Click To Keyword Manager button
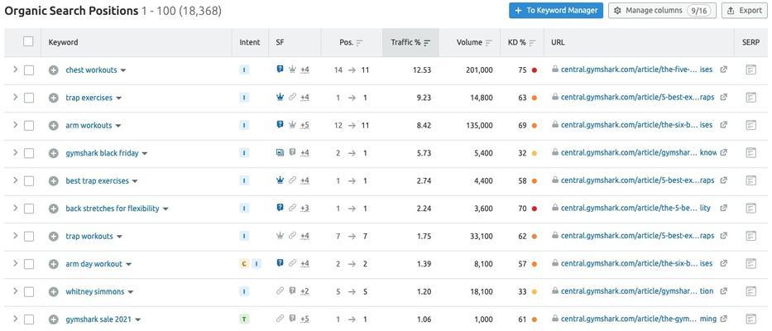The width and height of the screenshot is (772, 331). 556,10
